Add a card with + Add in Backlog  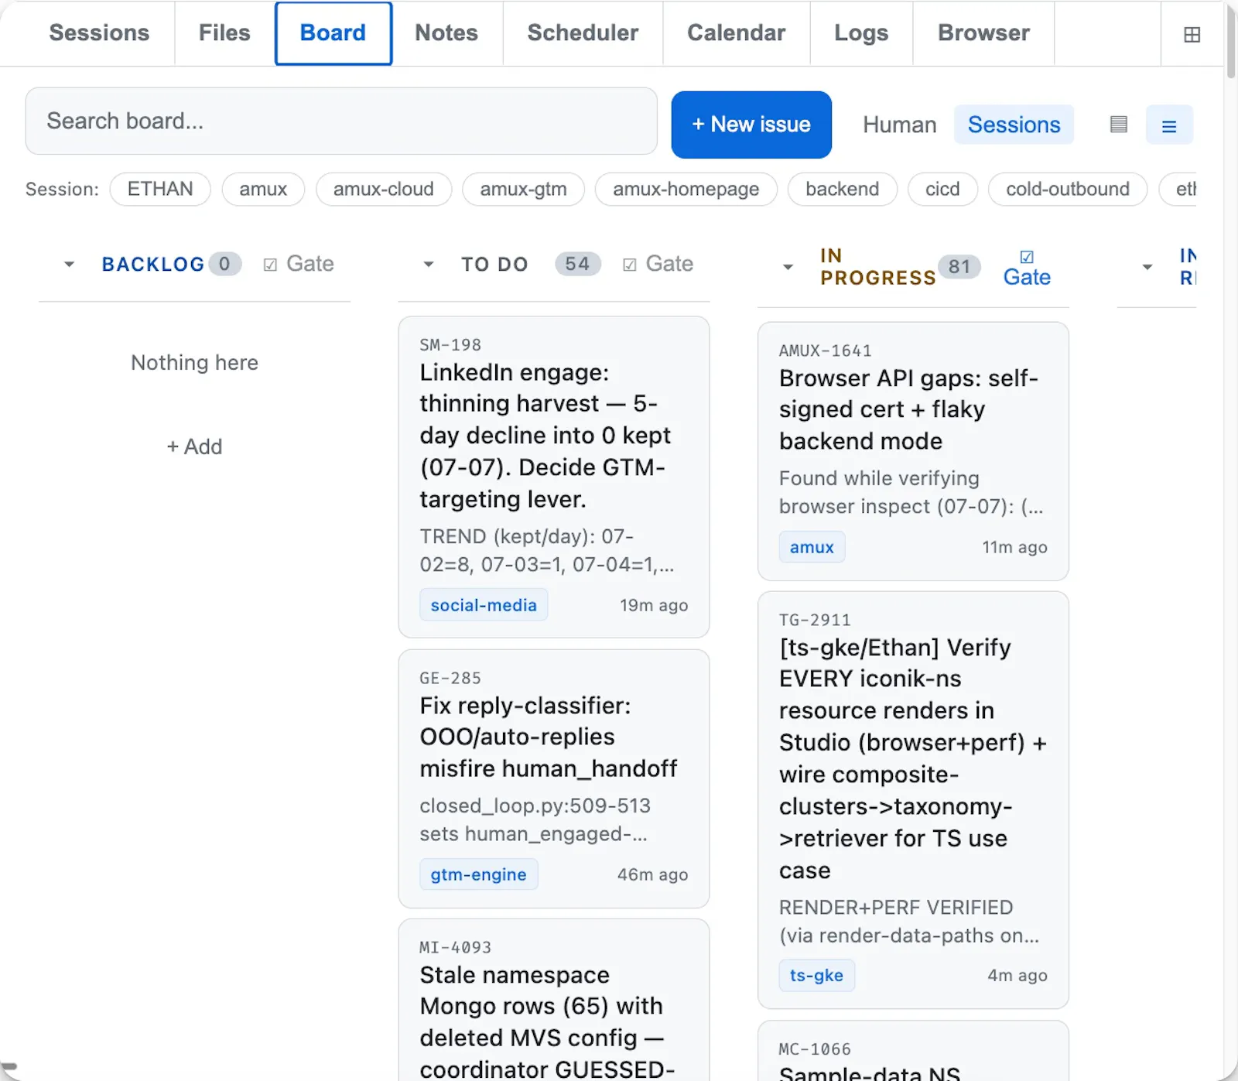194,446
